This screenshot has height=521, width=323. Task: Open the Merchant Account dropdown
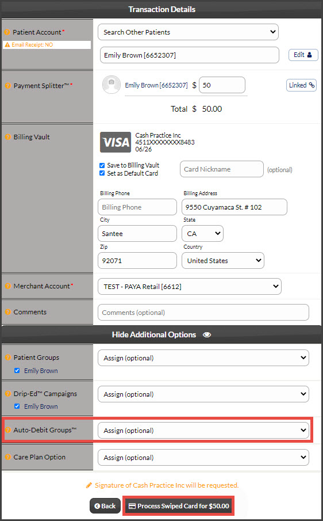(189, 287)
